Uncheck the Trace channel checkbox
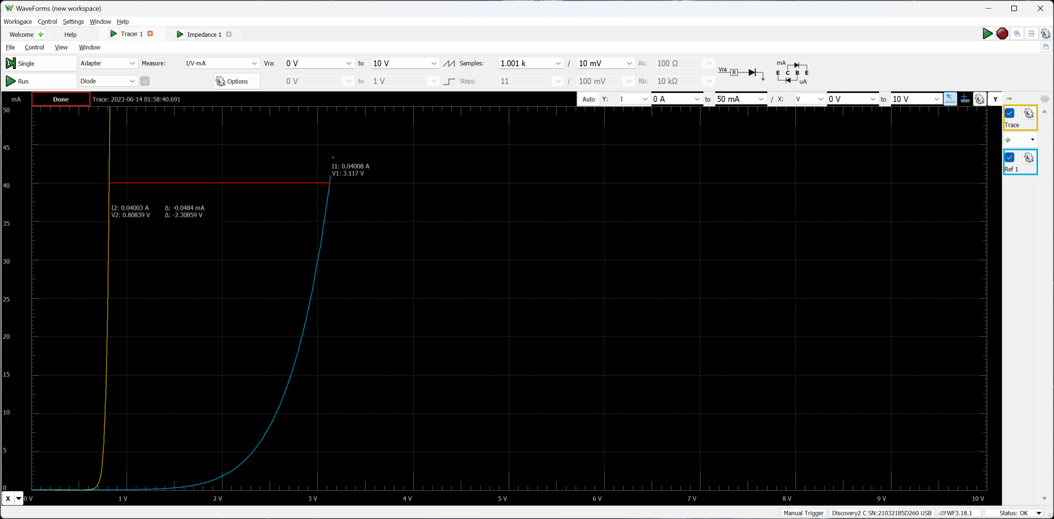 point(1010,113)
